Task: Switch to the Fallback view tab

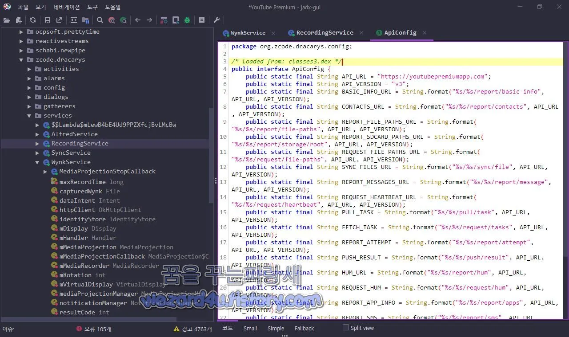Action: point(304,329)
